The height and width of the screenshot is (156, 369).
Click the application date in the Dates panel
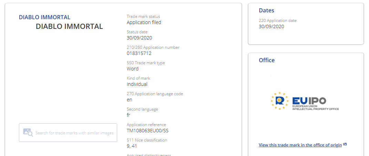pos(271,26)
